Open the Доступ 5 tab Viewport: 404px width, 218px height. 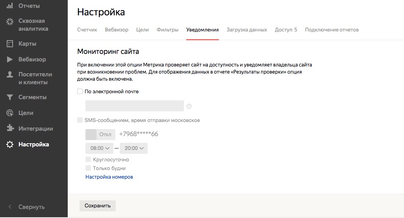tap(286, 30)
